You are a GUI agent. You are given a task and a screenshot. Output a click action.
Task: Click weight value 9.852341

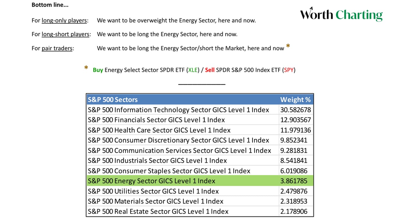pyautogui.click(x=294, y=140)
